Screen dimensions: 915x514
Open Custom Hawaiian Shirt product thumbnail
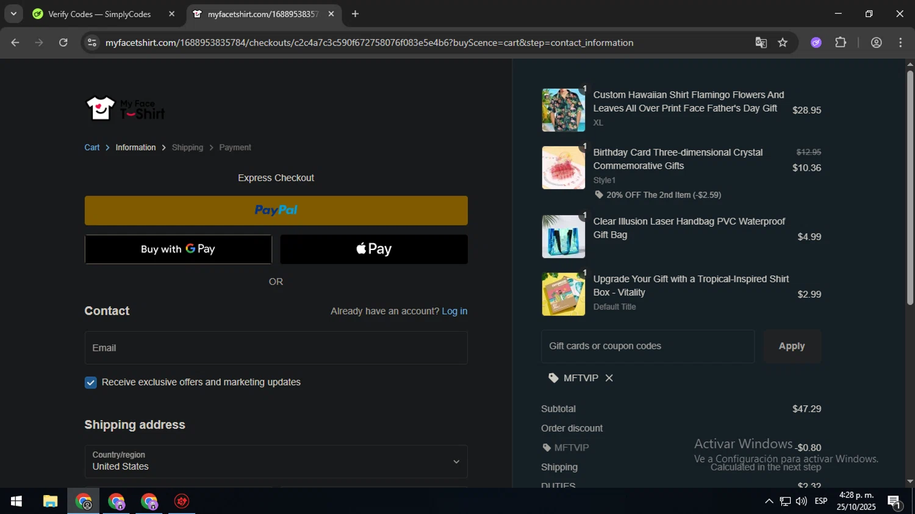pos(563,110)
